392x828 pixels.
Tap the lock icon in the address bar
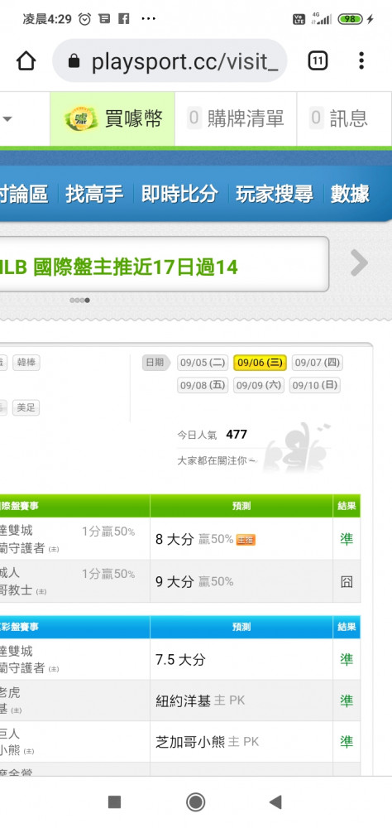point(74,62)
